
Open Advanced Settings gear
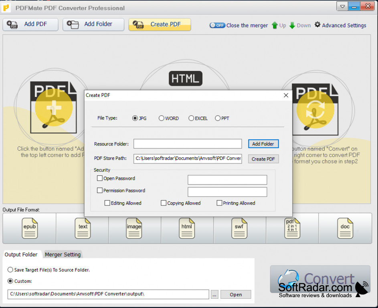click(x=340, y=25)
